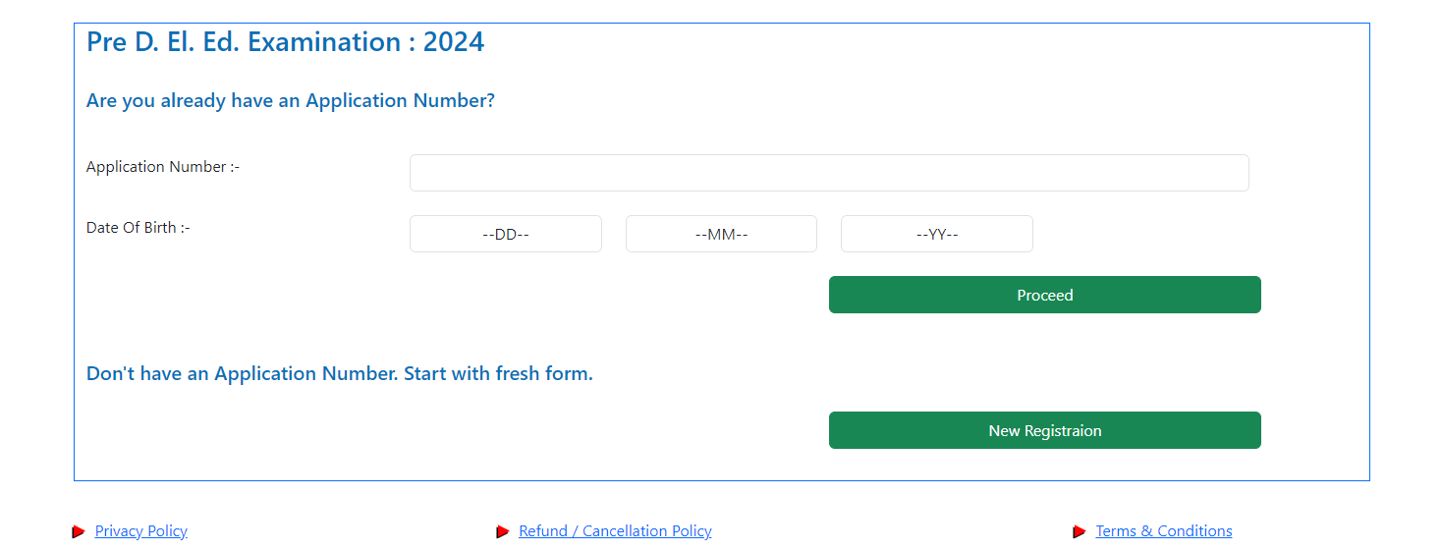Open the --YY-- year dropdown
1441x551 pixels.
(x=937, y=234)
